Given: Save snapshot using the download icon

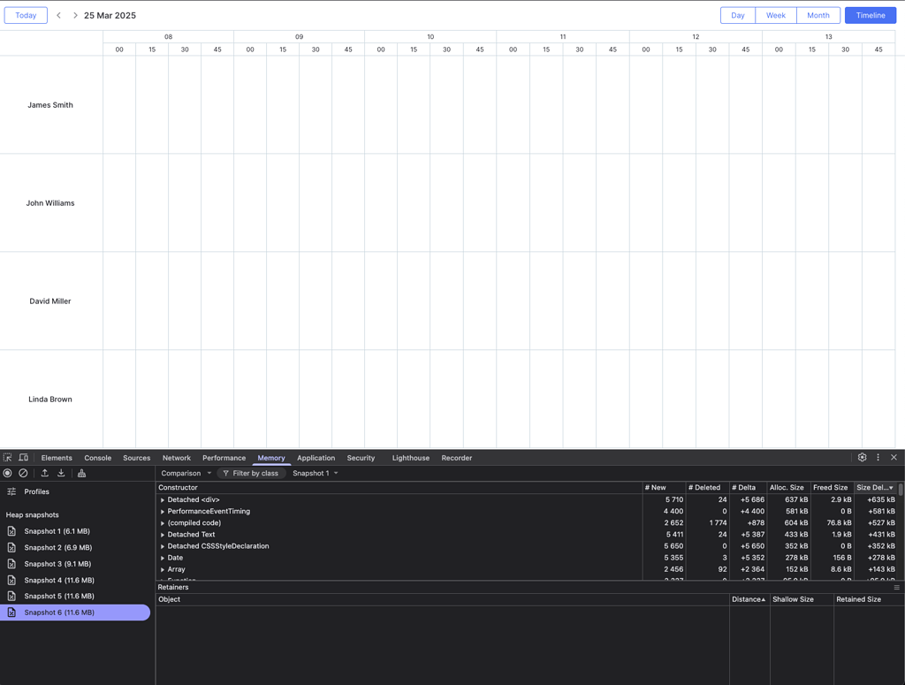Looking at the screenshot, I should (x=60, y=473).
